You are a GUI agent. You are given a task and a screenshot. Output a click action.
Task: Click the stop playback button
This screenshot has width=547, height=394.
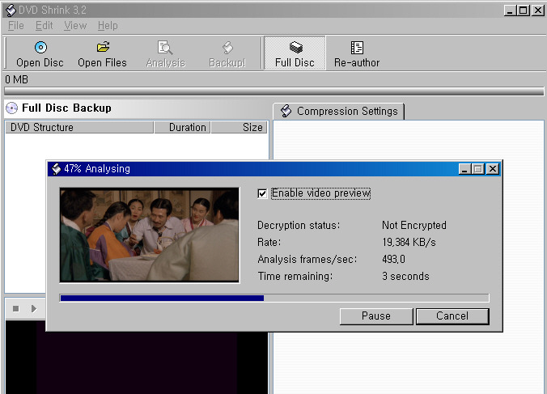[x=15, y=308]
